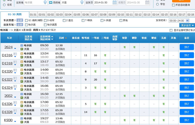This screenshot has height=125, width=195.
Task: Book train D1322 with 预订
Action: pyautogui.click(x=187, y=79)
